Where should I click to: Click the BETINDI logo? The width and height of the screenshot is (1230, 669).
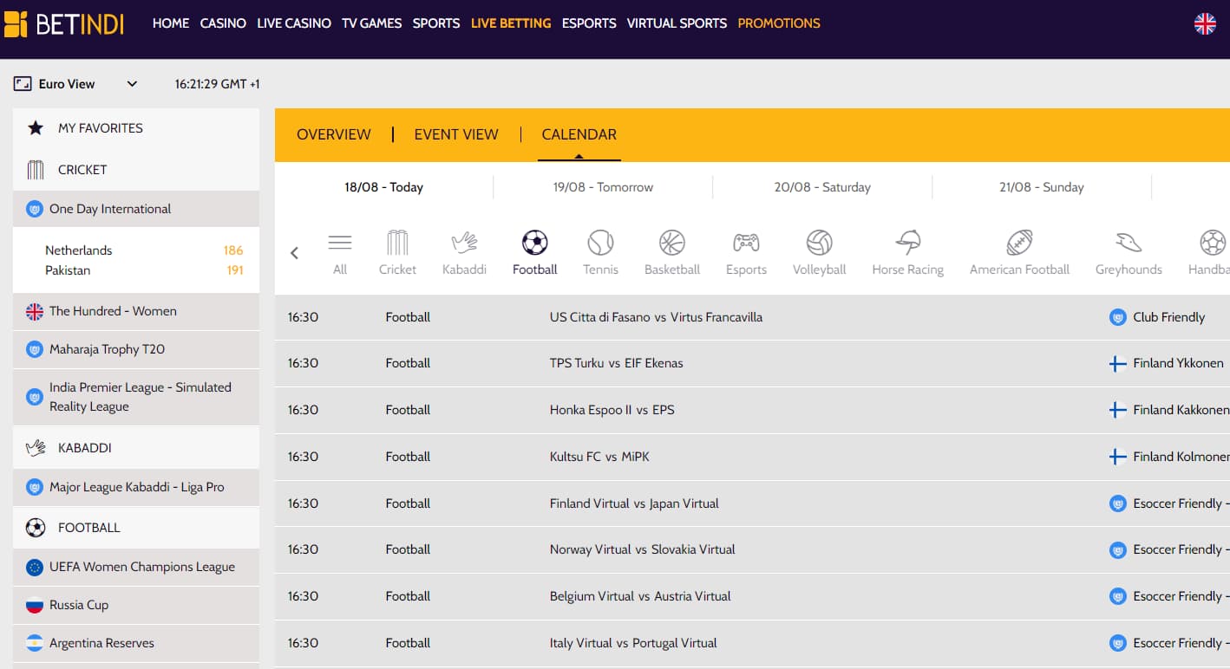point(64,23)
